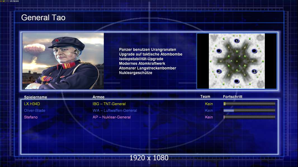This screenshot has height=167, width=298.
Task: Click the Modernes Atomkraftwerk line
Action: [x=142, y=63]
